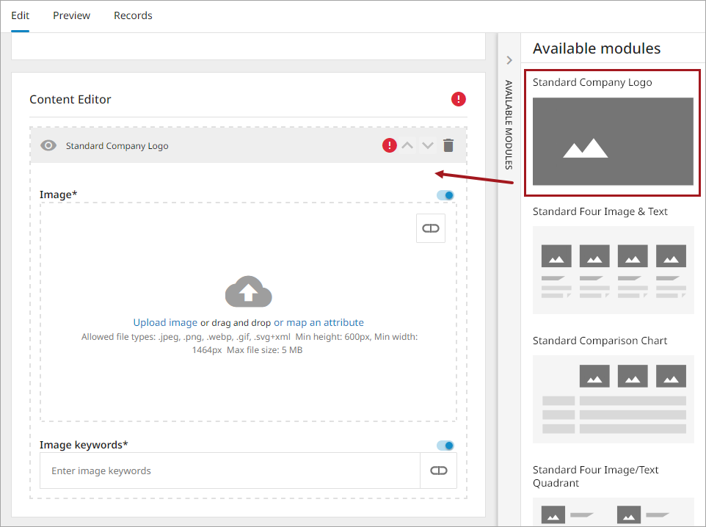
Task: Click the attribute link icon beside image keywords
Action: pyautogui.click(x=438, y=470)
